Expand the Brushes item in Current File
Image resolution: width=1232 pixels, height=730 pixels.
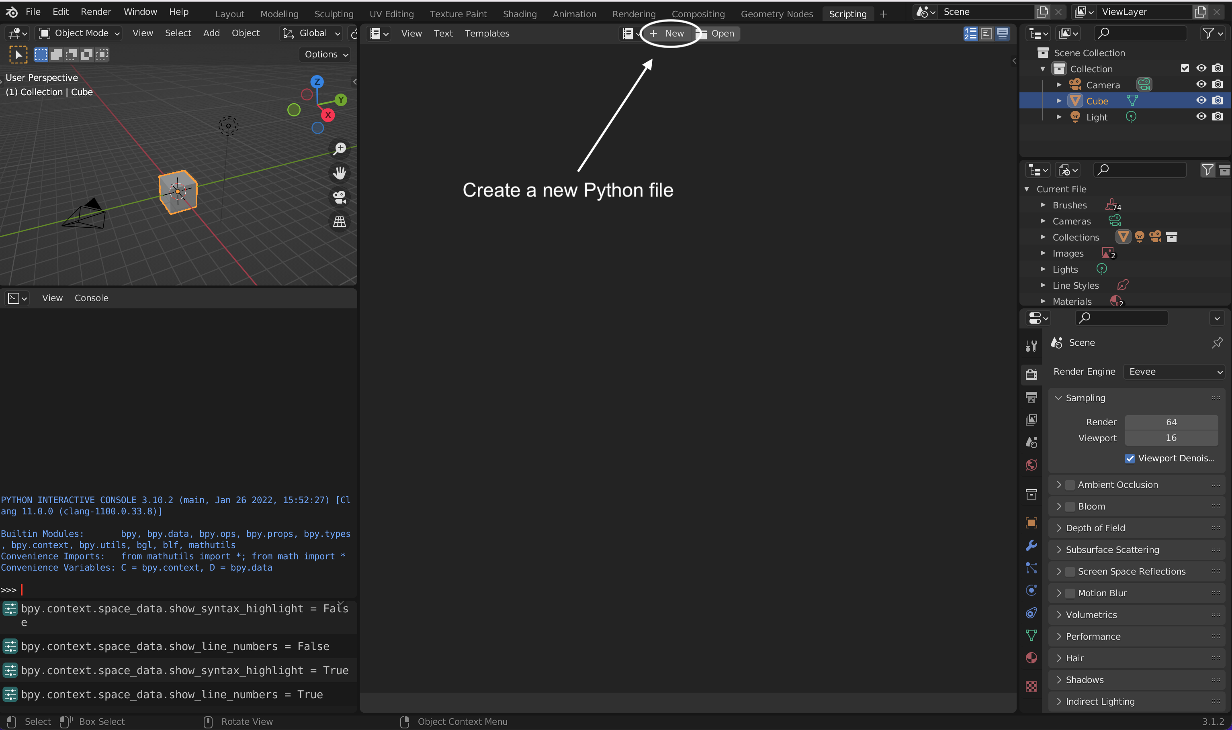click(x=1042, y=205)
